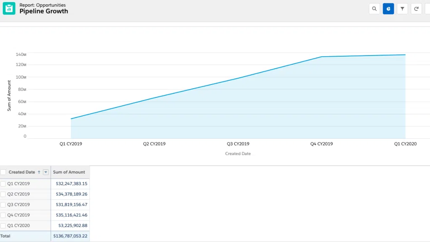Click the Report: Opportunities label
The image size is (430, 242).
coord(42,5)
